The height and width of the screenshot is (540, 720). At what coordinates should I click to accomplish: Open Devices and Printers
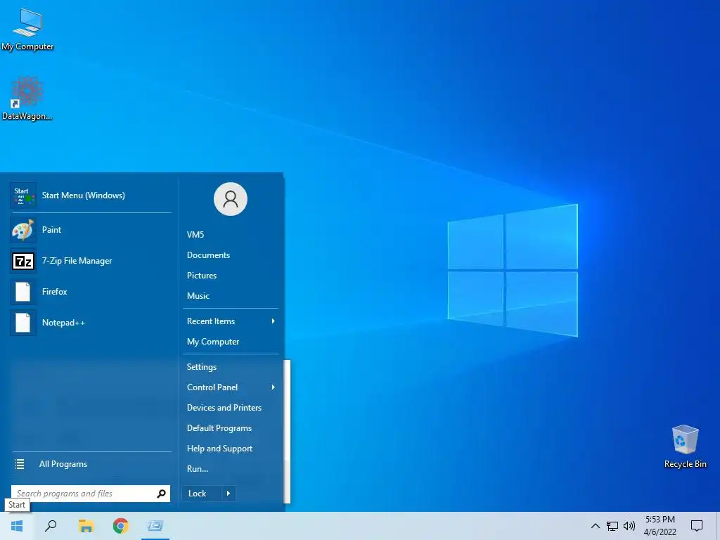point(224,408)
